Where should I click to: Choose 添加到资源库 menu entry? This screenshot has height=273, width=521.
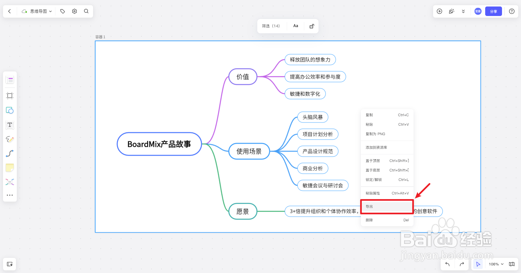click(387, 148)
